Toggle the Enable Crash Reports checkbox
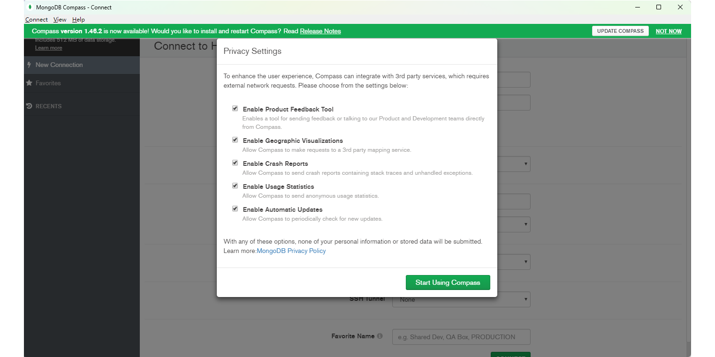This screenshot has width=715, height=357. click(x=235, y=163)
